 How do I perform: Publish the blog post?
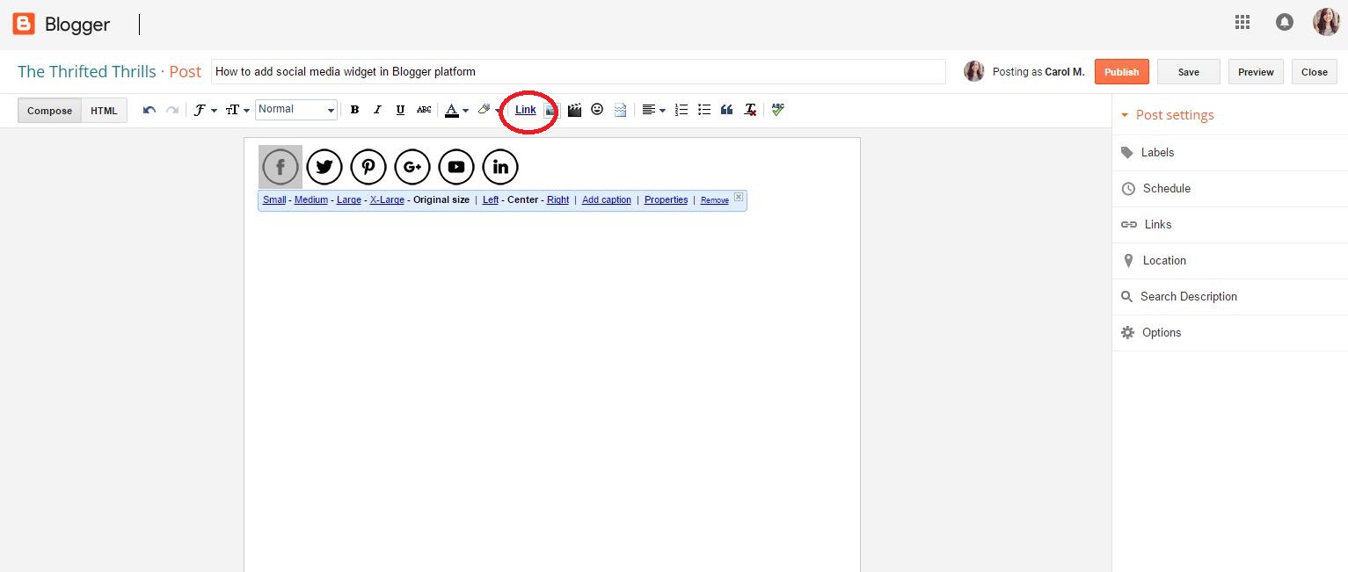click(x=1121, y=71)
